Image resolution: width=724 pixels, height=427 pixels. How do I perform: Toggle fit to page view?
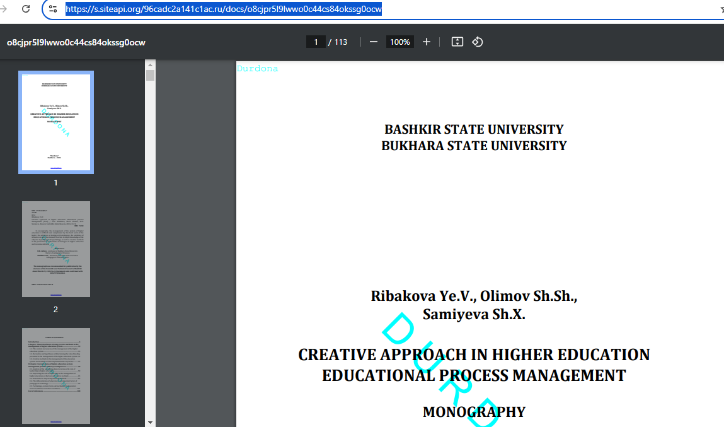[x=457, y=42]
